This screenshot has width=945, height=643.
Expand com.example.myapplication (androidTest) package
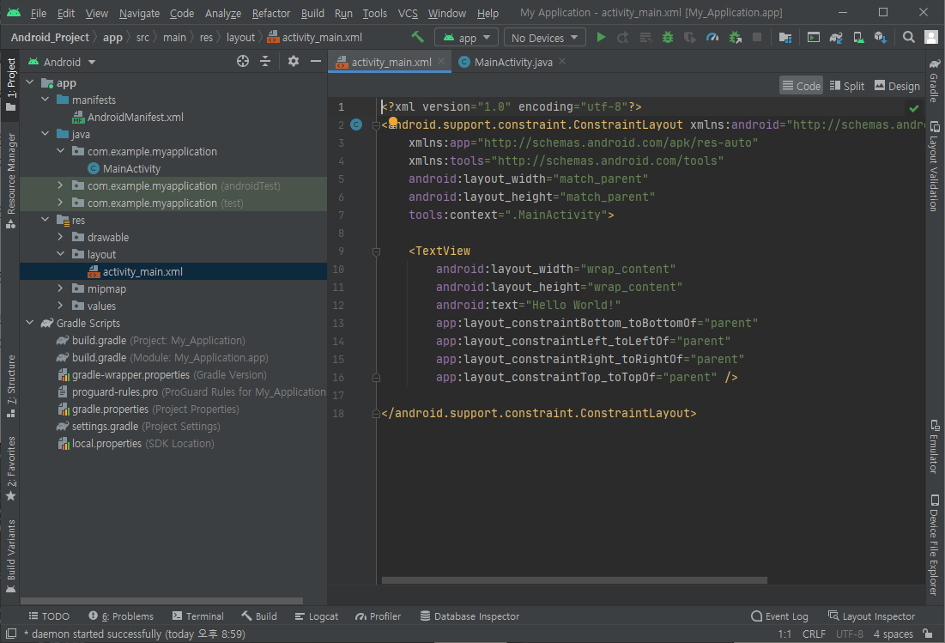[x=60, y=185]
